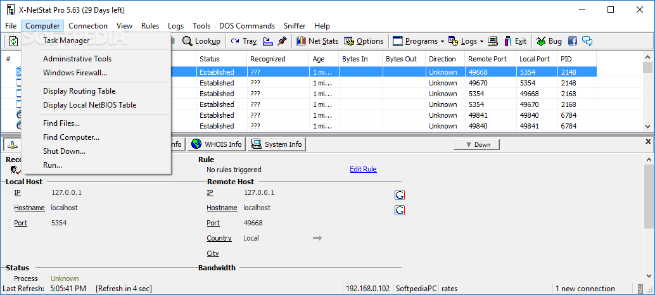Viewport: 655px width, 295px height.
Task: Select row with Local Port 49670
Action: [x=298, y=104]
